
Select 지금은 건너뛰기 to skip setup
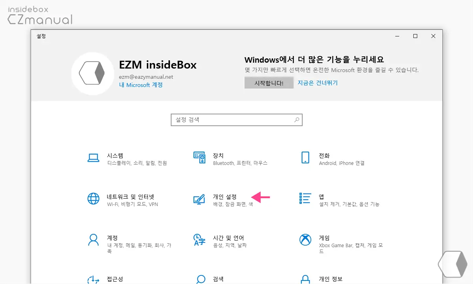(318, 83)
